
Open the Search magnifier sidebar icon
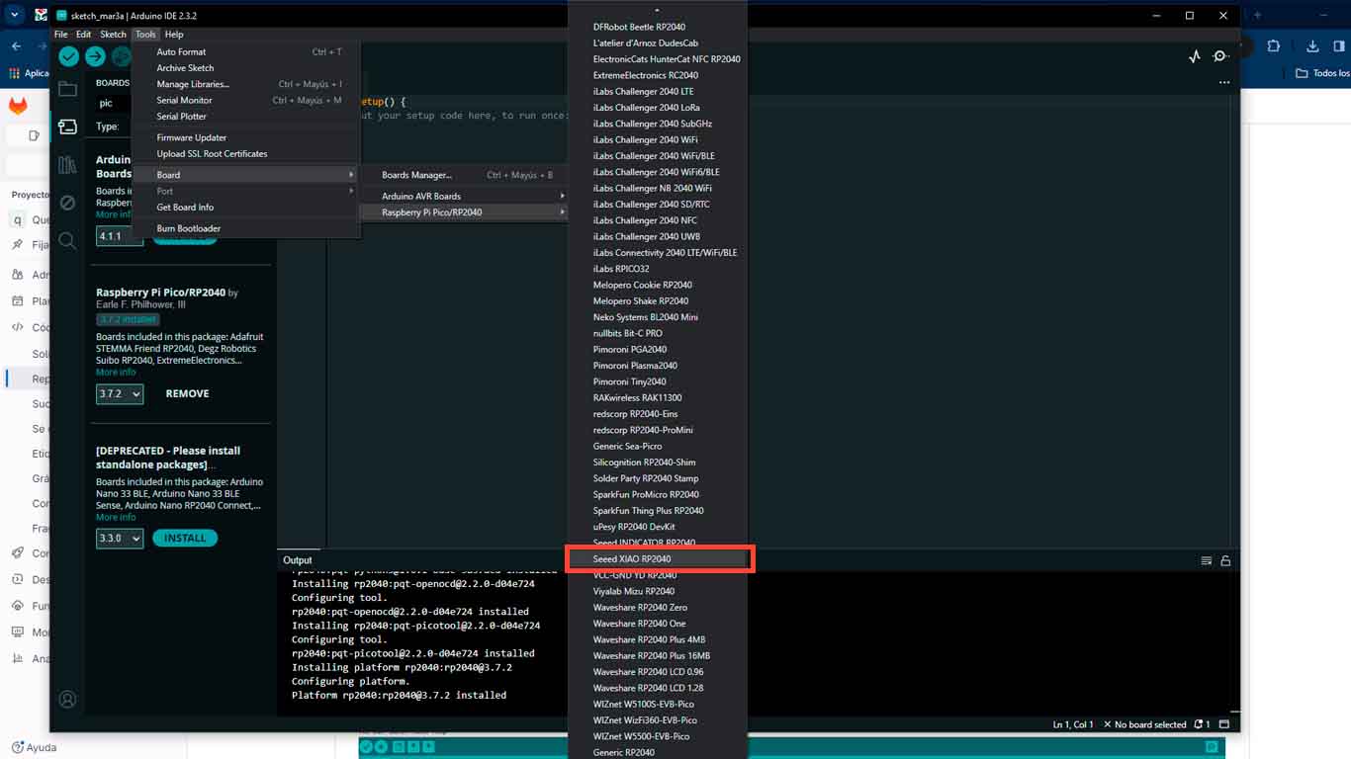tap(67, 240)
